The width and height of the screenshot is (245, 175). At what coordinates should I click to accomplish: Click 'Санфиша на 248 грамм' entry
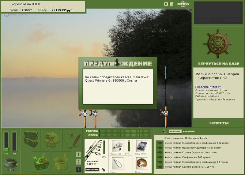click(x=187, y=157)
